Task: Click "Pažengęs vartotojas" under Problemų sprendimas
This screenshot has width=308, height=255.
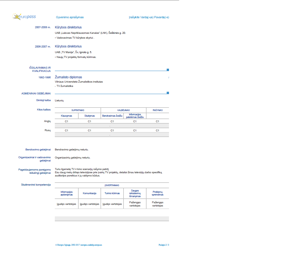Action: (157, 204)
